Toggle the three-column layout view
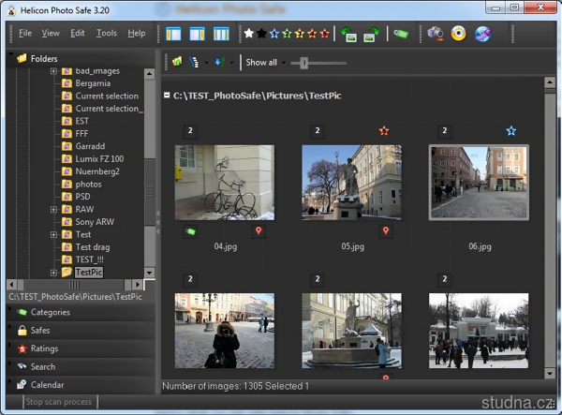 (x=221, y=34)
